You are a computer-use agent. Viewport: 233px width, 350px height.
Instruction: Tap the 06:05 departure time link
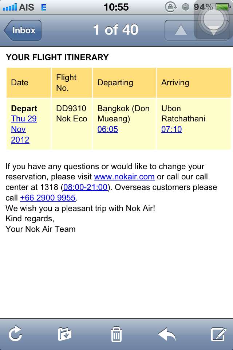point(108,129)
